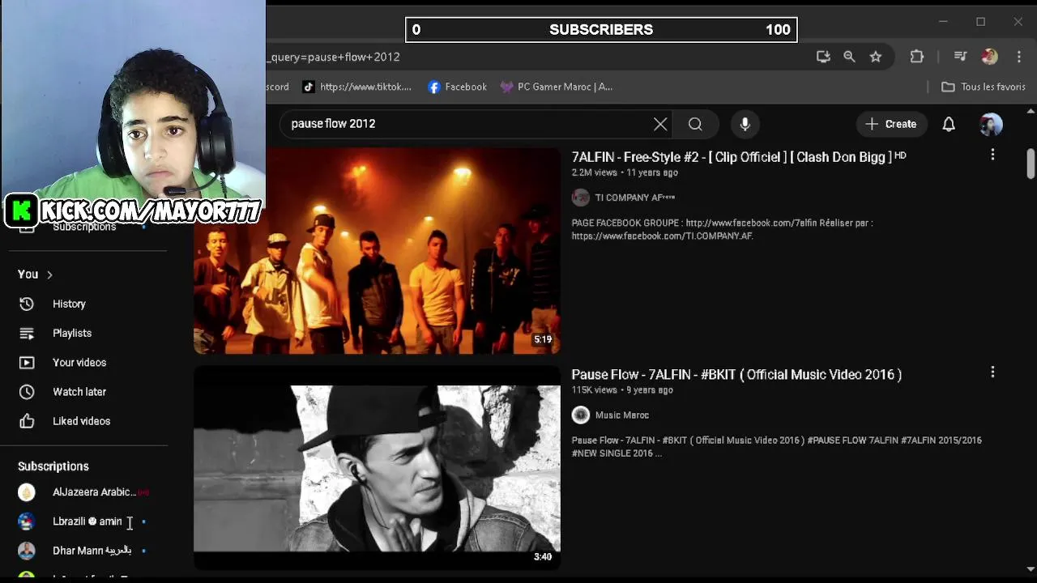Open the Facebook bookmark
This screenshot has height=583, width=1037.
tap(457, 87)
